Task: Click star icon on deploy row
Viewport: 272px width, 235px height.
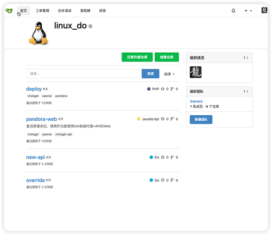Action: pos(163,89)
